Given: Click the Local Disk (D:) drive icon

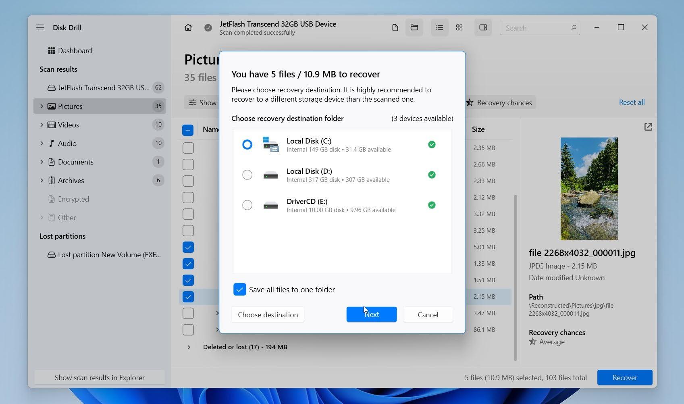Looking at the screenshot, I should tap(270, 175).
